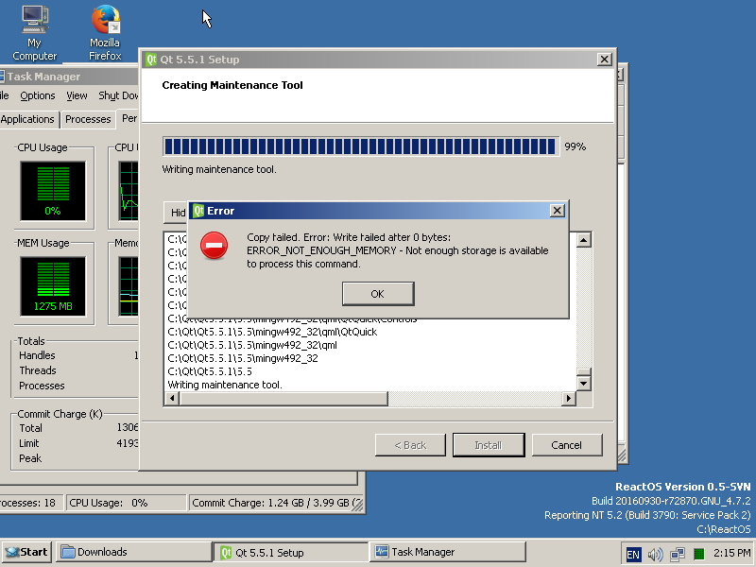Screen dimensions: 756x567
Task: Open Options menu in Task Manager
Action: point(38,95)
